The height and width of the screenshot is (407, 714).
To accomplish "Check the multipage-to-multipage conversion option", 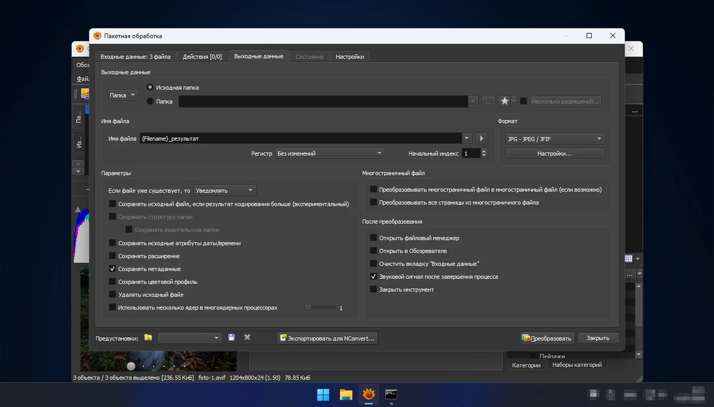I will point(374,190).
